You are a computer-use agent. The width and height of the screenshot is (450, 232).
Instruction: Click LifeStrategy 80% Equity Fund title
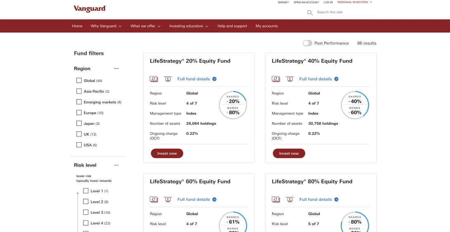pos(312,182)
